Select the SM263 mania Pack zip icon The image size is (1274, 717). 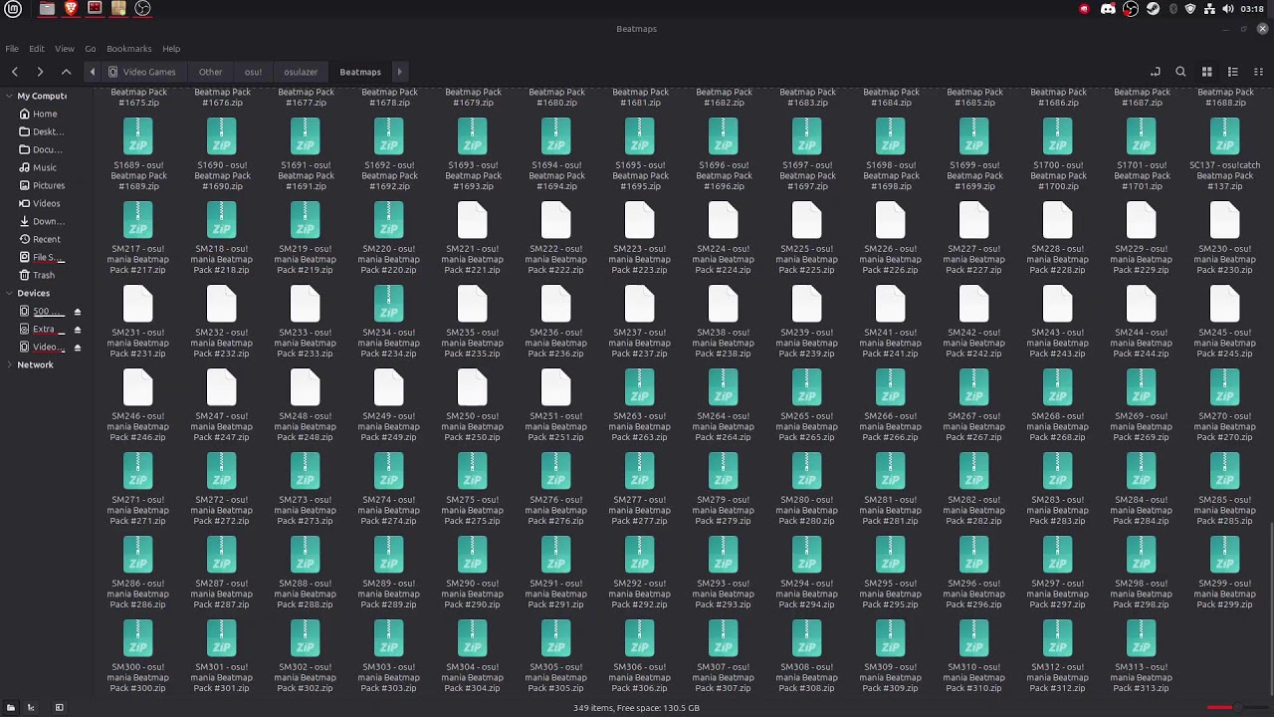pyautogui.click(x=640, y=387)
